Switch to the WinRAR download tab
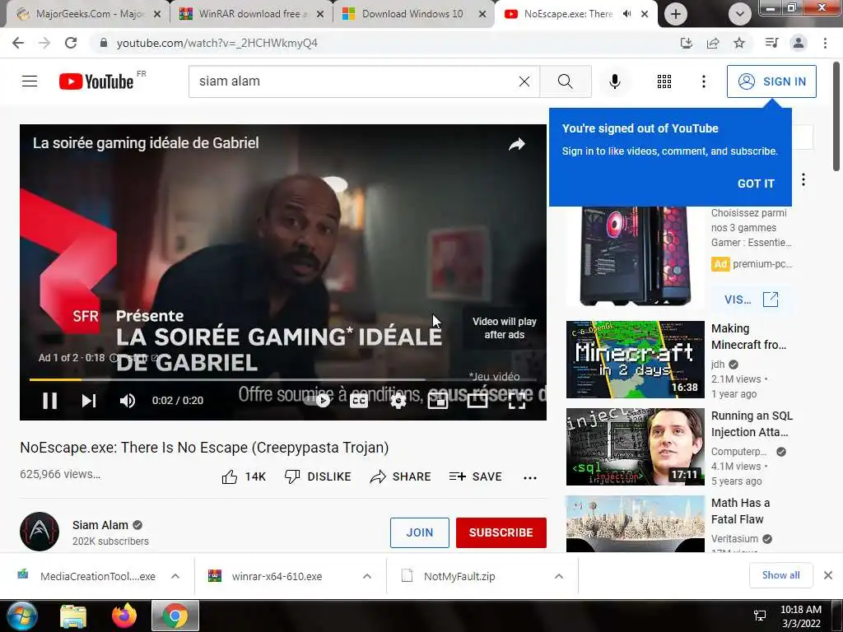This screenshot has width=843, height=632. pos(251,14)
